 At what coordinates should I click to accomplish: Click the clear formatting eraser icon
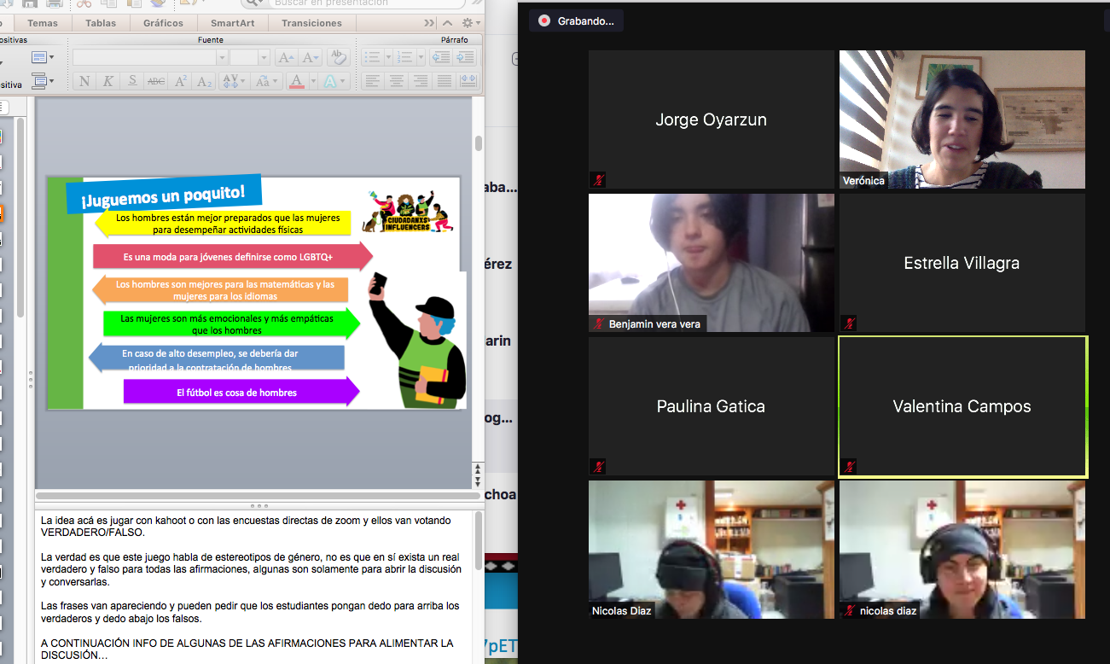pos(339,58)
